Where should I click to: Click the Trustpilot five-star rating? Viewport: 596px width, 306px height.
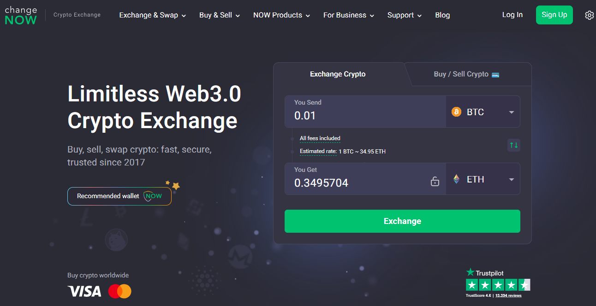[498, 285]
